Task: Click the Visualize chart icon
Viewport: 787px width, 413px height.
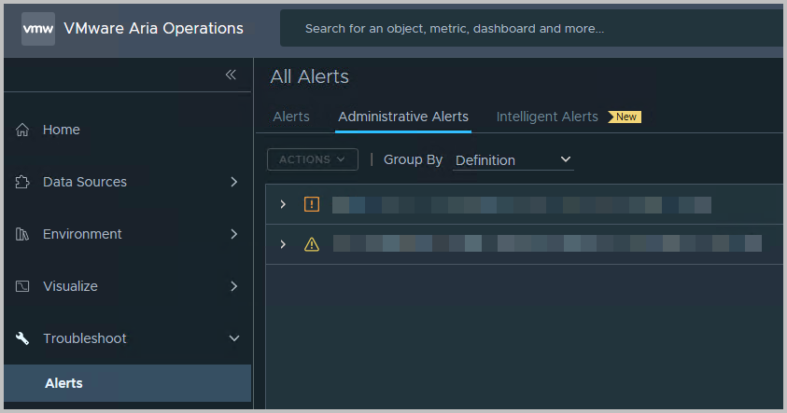Action: click(22, 286)
